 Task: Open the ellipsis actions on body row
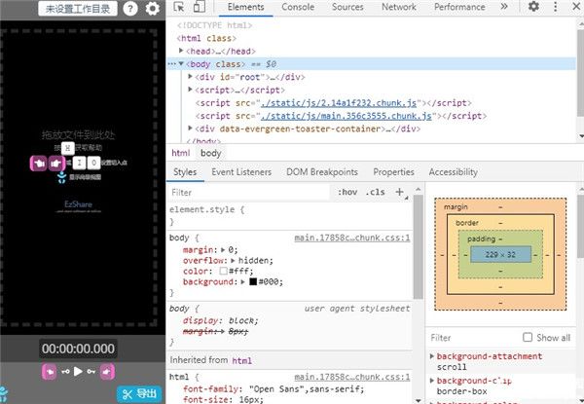point(171,64)
